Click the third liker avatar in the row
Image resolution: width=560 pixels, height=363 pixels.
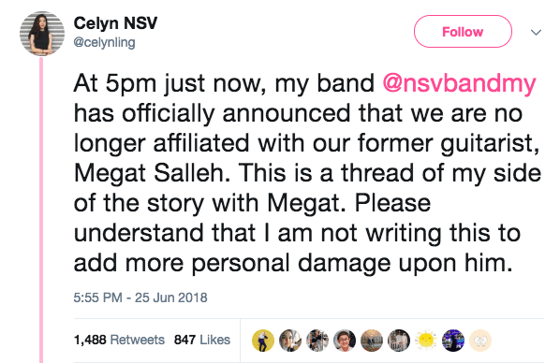[x=317, y=341]
